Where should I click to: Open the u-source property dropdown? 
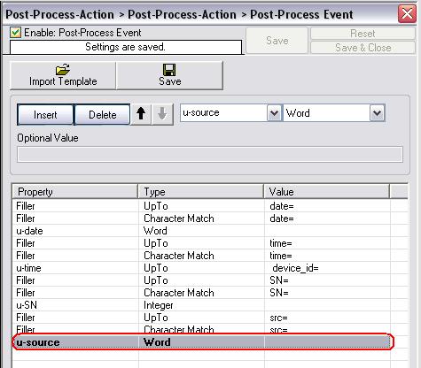coord(274,113)
